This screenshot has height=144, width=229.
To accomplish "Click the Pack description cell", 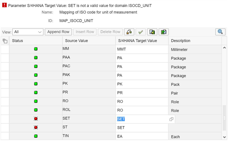I will pyautogui.click(x=195, y=84).
